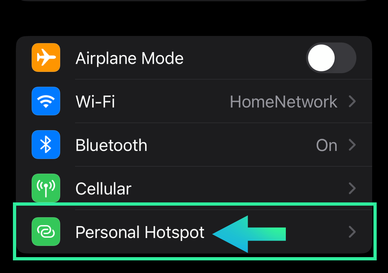Tap the white knob of Airplane Mode switch

[x=321, y=58]
